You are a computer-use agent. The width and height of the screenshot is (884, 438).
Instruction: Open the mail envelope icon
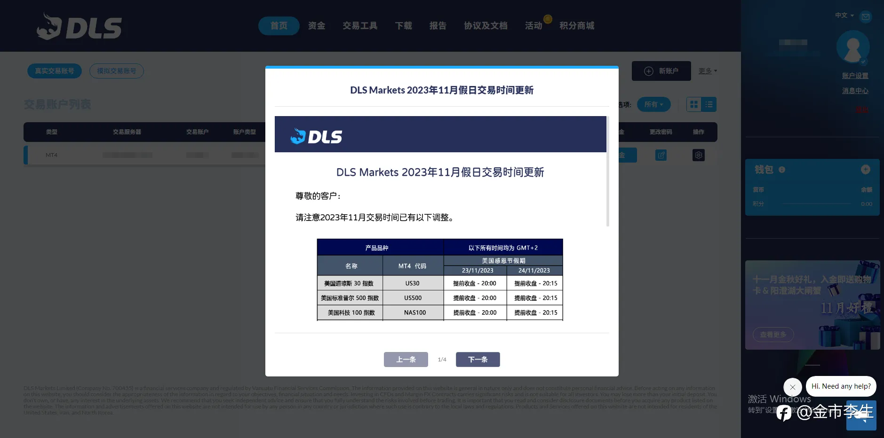tap(865, 16)
